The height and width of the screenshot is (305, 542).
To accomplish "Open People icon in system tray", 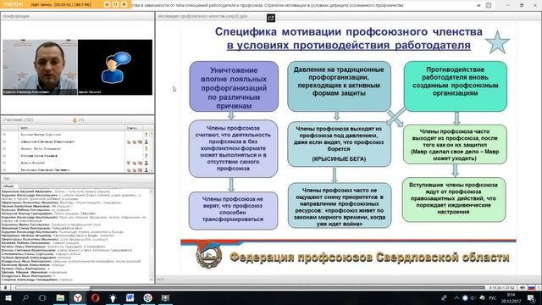I will click(444, 297).
